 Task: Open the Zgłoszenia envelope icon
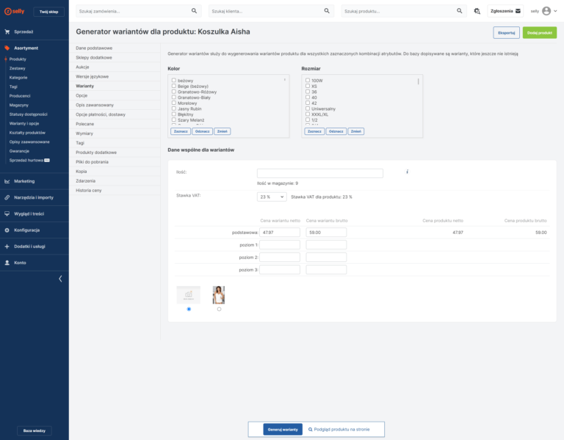point(518,11)
